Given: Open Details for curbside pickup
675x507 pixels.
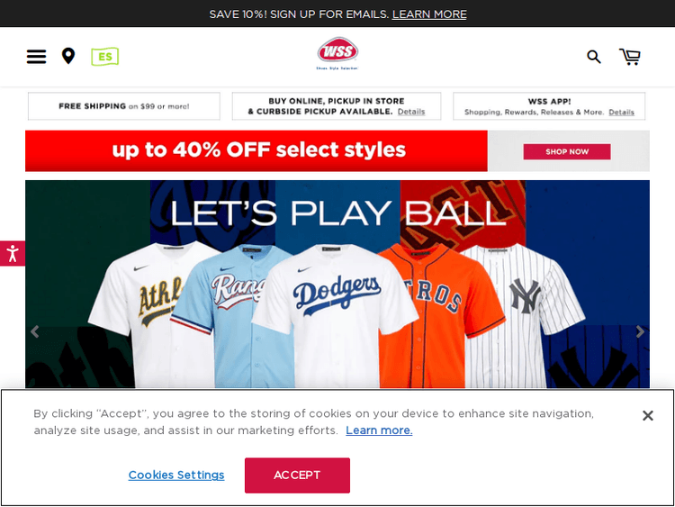Looking at the screenshot, I should pos(410,112).
